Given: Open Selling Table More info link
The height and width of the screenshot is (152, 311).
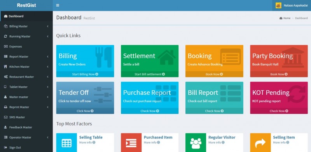Looking at the screenshot, I should coord(87,142).
